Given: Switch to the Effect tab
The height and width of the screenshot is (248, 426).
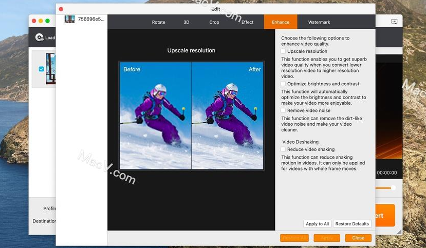Looking at the screenshot, I should pyautogui.click(x=247, y=22).
